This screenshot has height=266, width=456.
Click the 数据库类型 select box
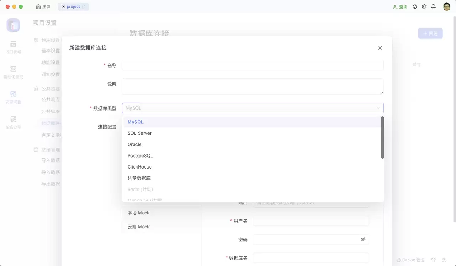(253, 108)
